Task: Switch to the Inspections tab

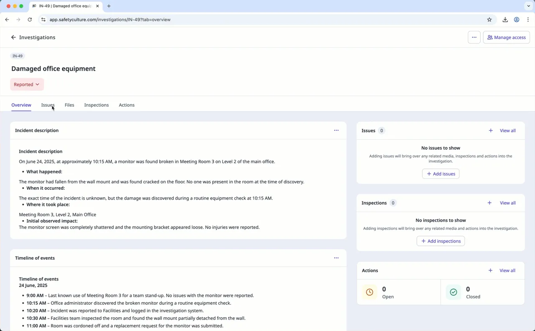Action: (x=97, y=105)
